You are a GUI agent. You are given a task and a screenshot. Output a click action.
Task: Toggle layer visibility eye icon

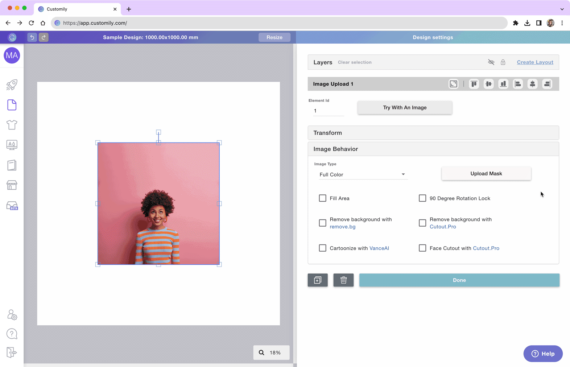tap(491, 62)
